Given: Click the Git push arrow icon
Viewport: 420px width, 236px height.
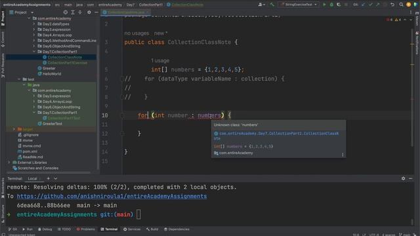Looking at the screenshot, I should click(378, 5).
